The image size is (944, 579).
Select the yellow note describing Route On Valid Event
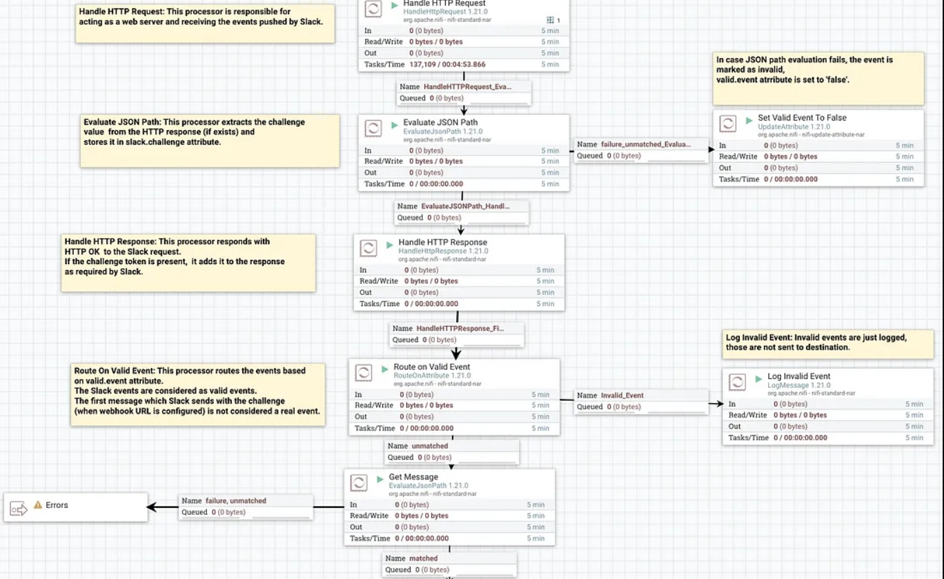click(198, 394)
